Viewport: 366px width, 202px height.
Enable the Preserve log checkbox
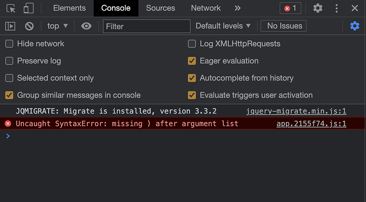10,61
